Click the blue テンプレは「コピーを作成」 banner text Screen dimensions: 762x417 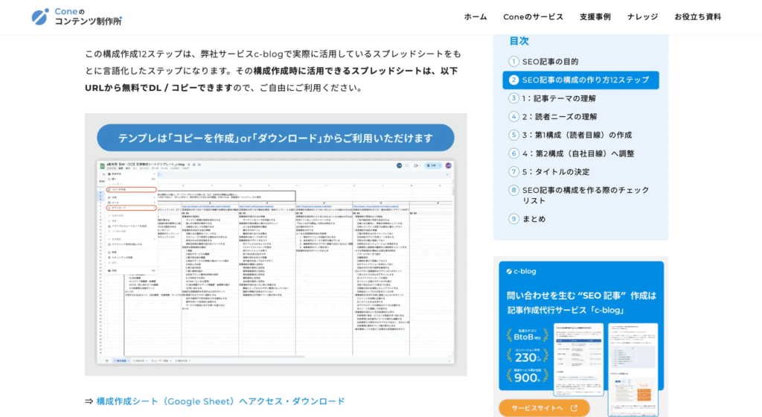(275, 138)
